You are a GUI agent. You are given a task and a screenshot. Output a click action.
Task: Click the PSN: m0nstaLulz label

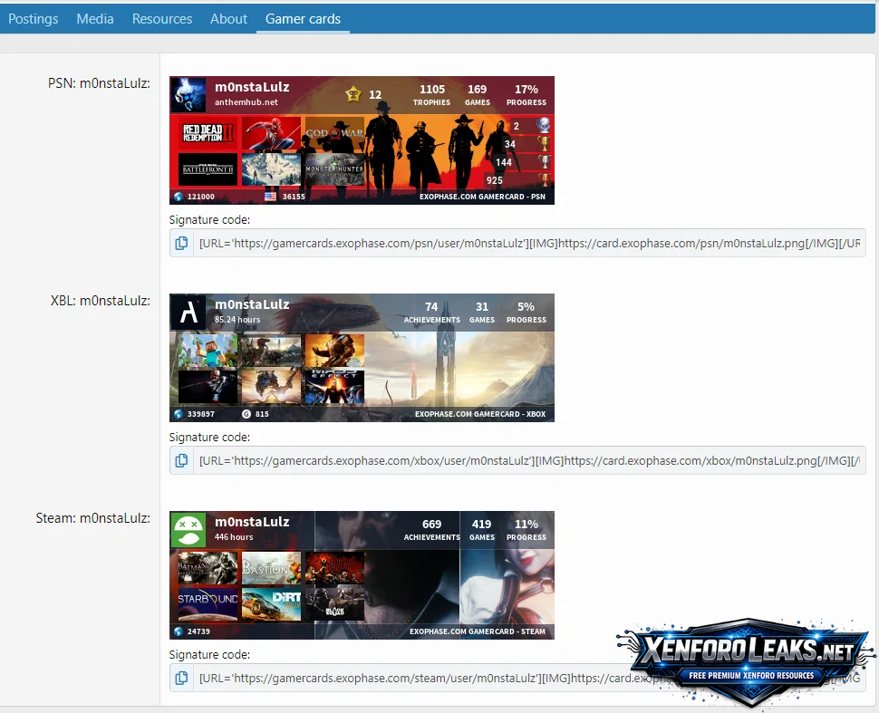click(x=99, y=83)
